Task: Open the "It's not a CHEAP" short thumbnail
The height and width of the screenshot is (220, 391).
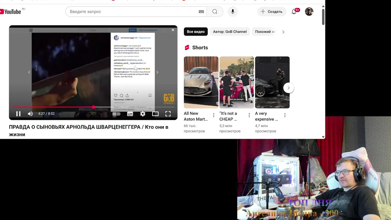Action: pyautogui.click(x=236, y=82)
